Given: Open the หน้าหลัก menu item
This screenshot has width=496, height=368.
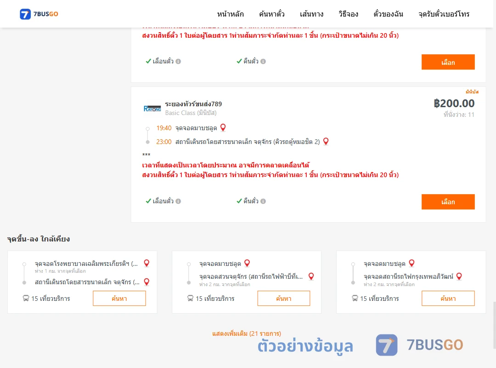Looking at the screenshot, I should tap(230, 14).
